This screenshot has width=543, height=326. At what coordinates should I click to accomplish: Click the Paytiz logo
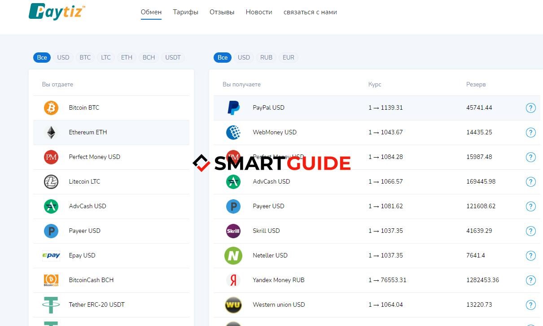[x=57, y=11]
